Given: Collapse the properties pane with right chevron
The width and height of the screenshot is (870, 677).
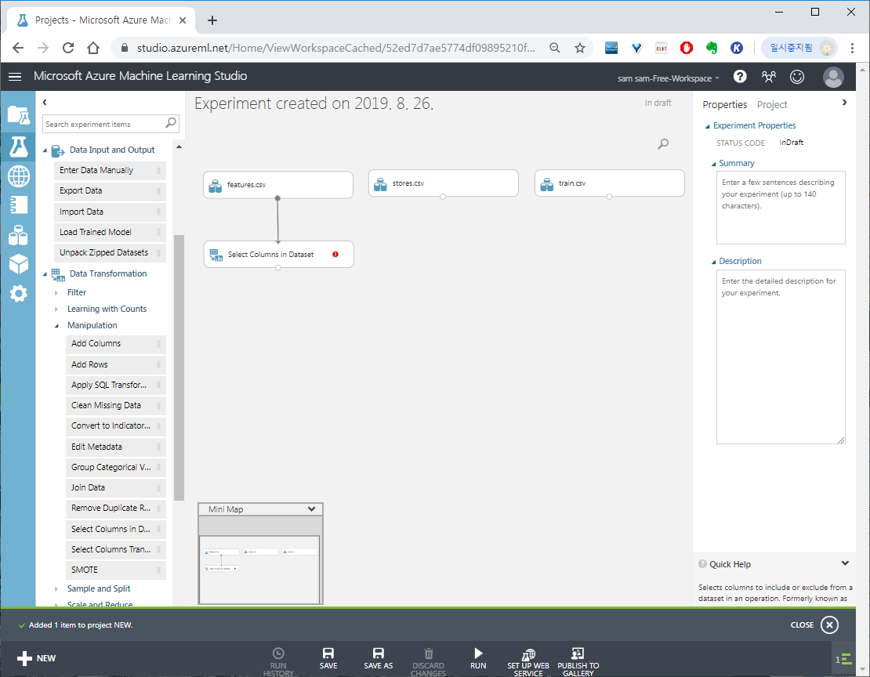Looking at the screenshot, I should (844, 103).
